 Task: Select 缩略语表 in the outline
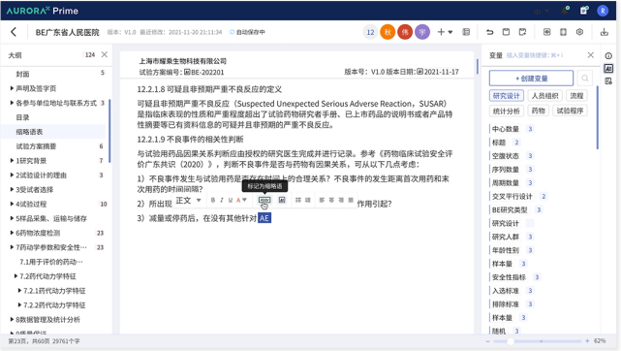tap(29, 132)
